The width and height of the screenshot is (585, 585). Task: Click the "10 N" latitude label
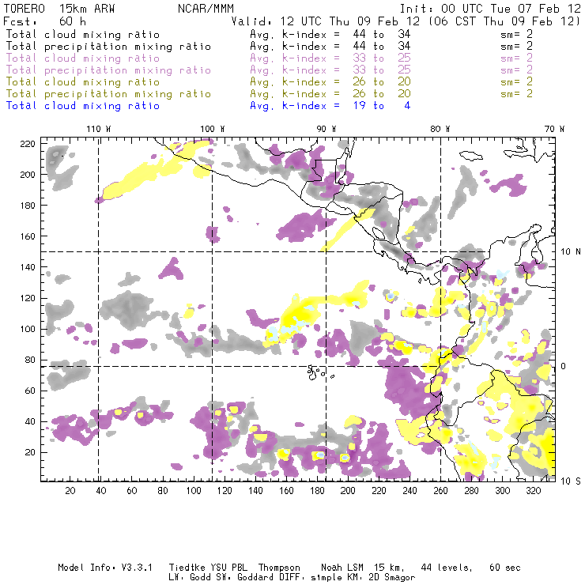click(571, 252)
